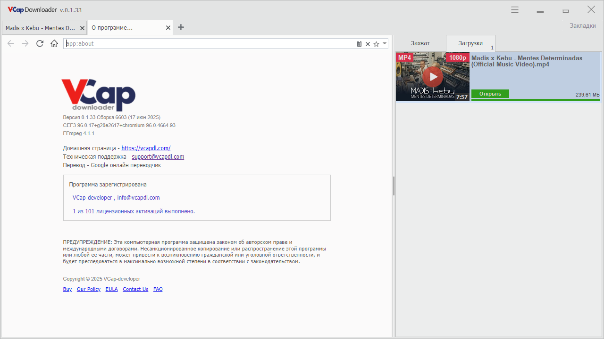
Task: Open the https://vcapdl.com/ homepage link
Action: 146,148
